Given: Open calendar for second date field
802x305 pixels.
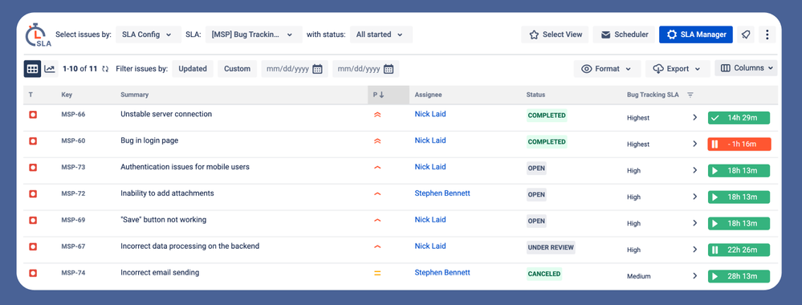Looking at the screenshot, I should [x=389, y=69].
